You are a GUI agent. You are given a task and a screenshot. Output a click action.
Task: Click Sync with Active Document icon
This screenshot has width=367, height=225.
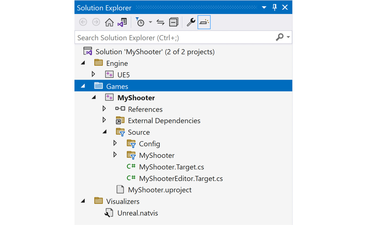click(x=160, y=22)
